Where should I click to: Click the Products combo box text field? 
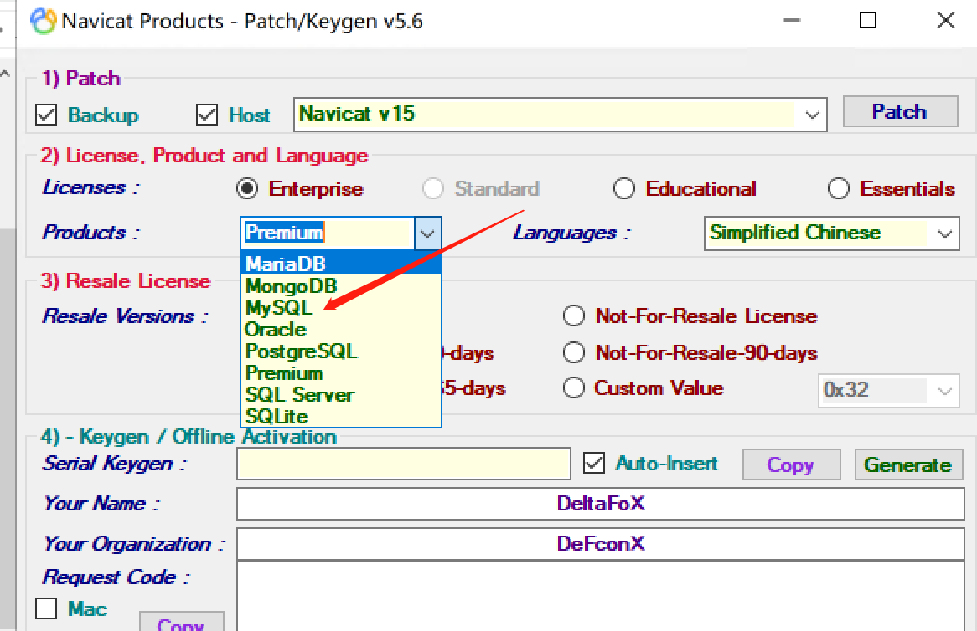click(x=327, y=233)
